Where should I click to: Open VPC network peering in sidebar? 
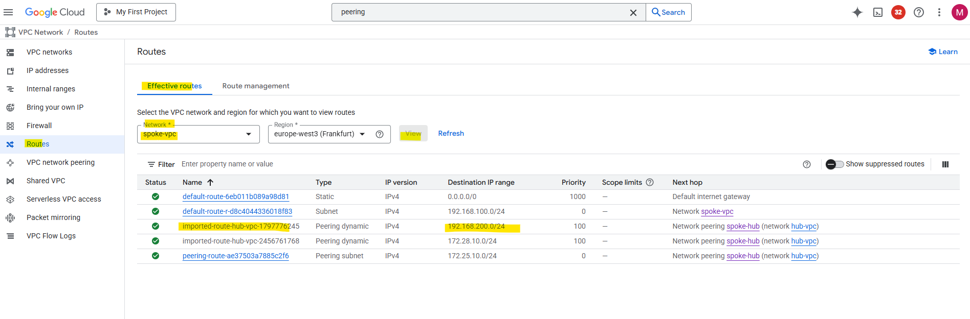tap(60, 162)
